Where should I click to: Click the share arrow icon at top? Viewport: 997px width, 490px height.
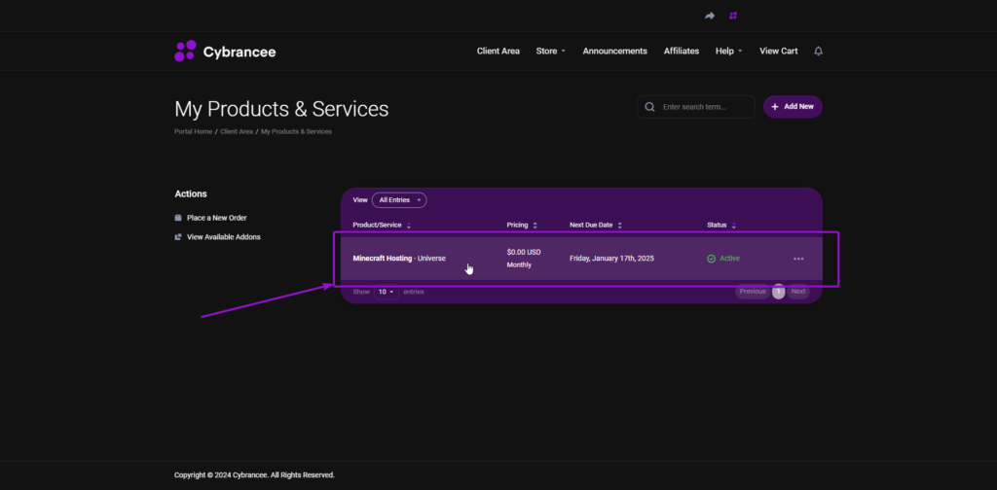tap(710, 16)
